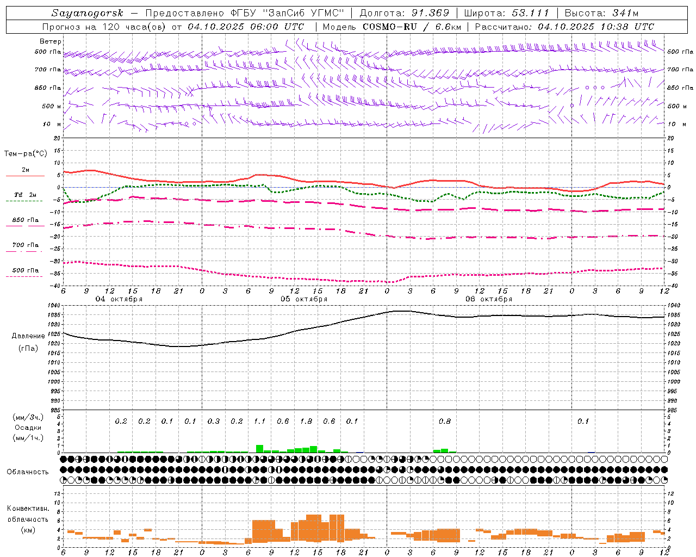Click the 'Прогноз на 120 часа(ов)' forecast text
The height and width of the screenshot is (557, 696).
click(x=104, y=27)
